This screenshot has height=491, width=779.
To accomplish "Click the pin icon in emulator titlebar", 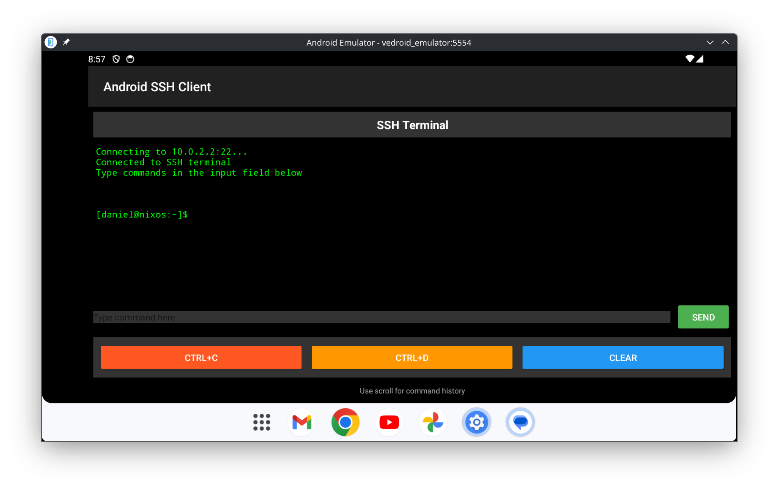I will click(x=66, y=42).
